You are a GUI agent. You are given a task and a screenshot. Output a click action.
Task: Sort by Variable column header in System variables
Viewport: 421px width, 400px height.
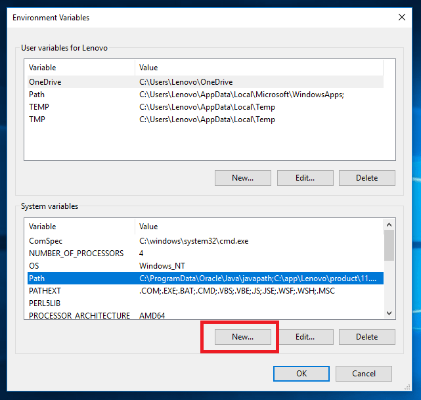[x=79, y=227]
